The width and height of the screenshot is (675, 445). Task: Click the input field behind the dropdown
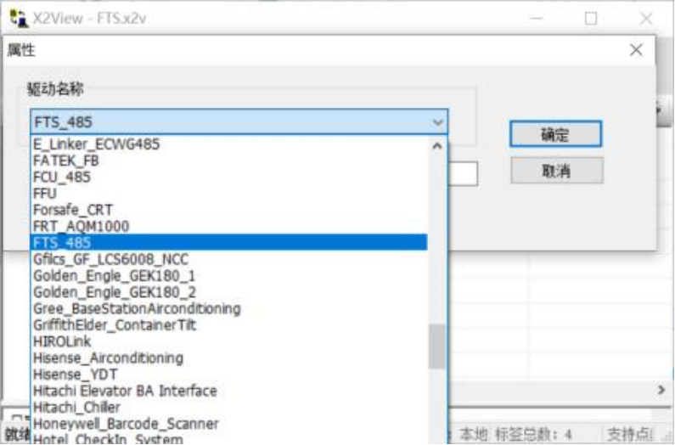pos(463,173)
